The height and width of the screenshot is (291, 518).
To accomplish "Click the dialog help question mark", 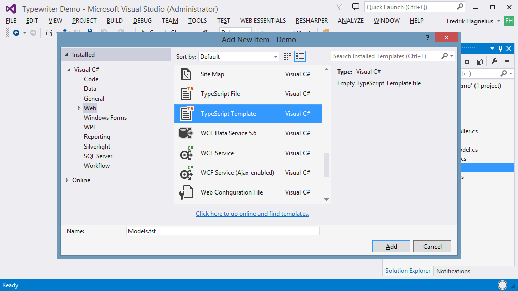I will [x=428, y=37].
